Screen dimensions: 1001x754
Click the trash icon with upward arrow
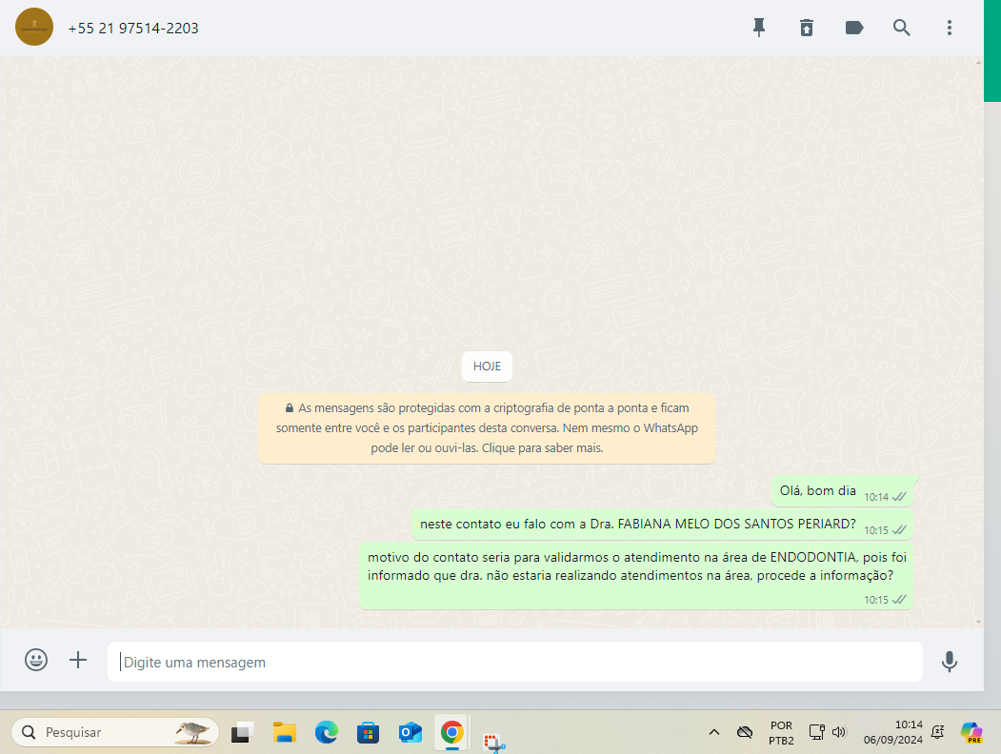[807, 28]
